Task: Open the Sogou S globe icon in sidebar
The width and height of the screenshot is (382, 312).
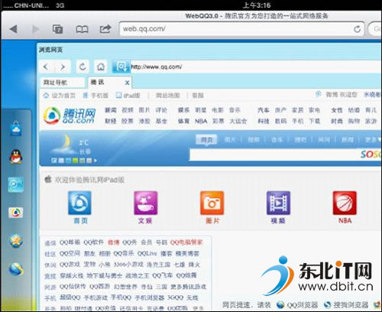Action: [x=16, y=269]
